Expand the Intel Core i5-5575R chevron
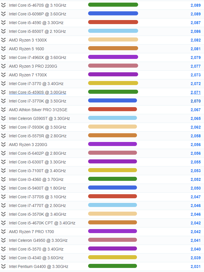Screen dimensions: 204x272 pyautogui.click(x=3, y=136)
